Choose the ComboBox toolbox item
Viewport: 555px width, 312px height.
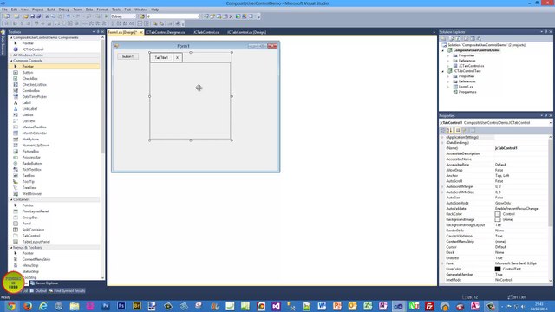click(x=31, y=90)
